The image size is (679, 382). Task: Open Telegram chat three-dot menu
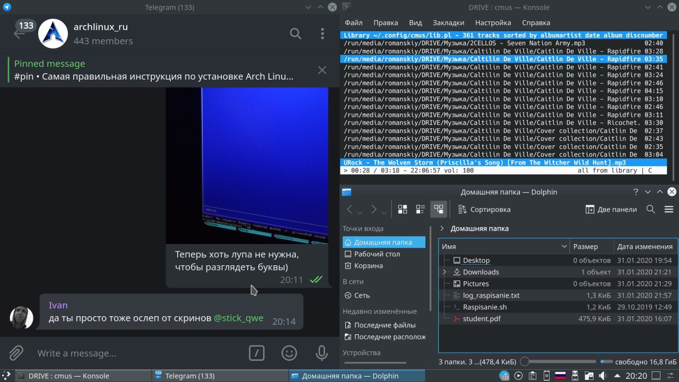[322, 34]
